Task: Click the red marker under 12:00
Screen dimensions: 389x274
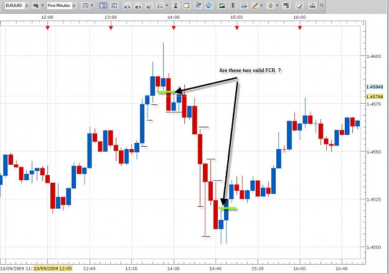Action: point(47,27)
